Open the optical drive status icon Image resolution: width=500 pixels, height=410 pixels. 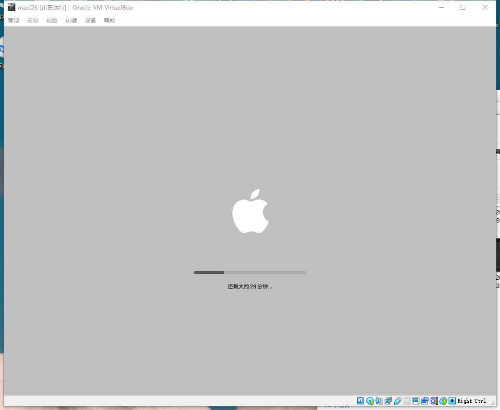pos(370,400)
